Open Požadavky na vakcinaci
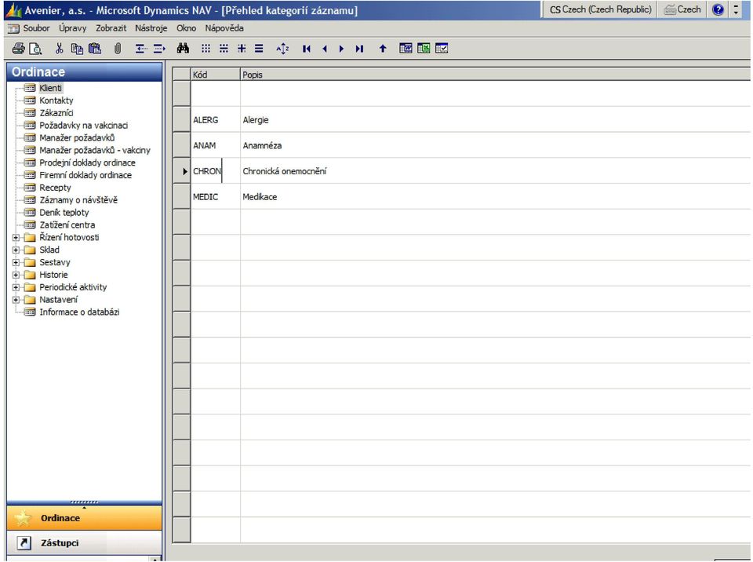Image resolution: width=753 pixels, height=562 pixels. coord(84,126)
